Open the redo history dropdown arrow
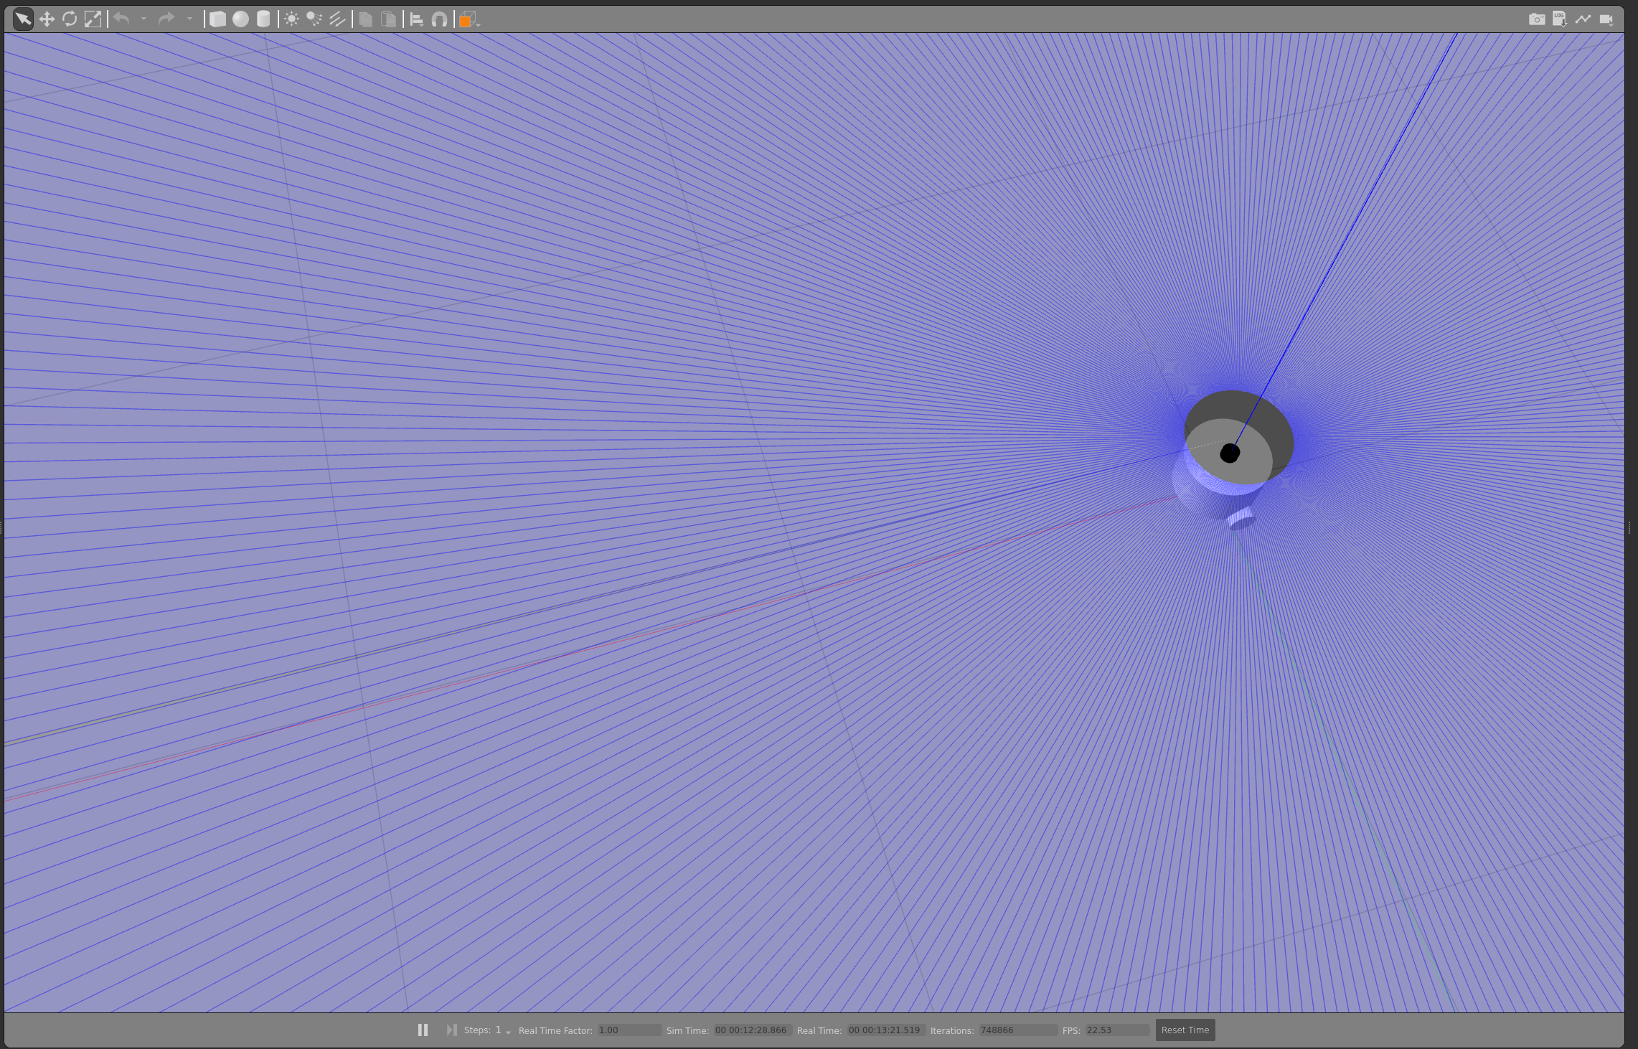 [189, 19]
